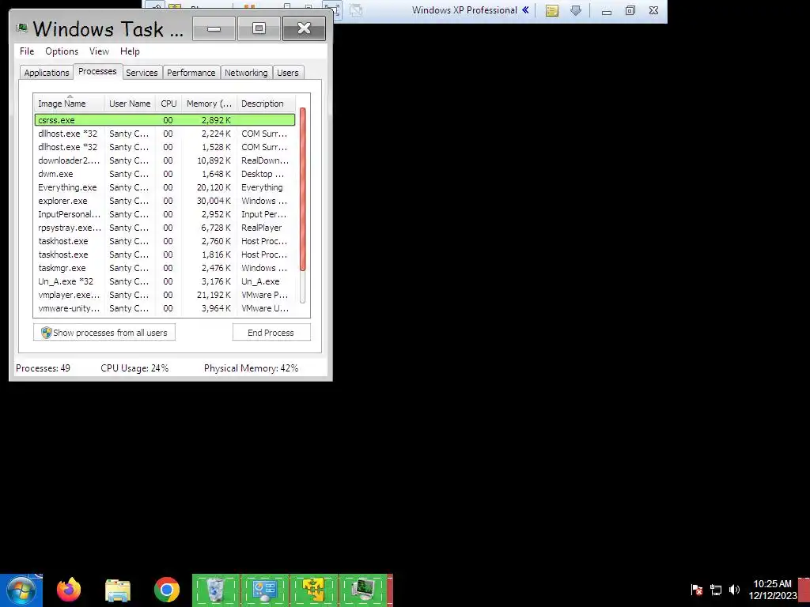
Task: Select the csrss.exe process row
Action: [165, 120]
